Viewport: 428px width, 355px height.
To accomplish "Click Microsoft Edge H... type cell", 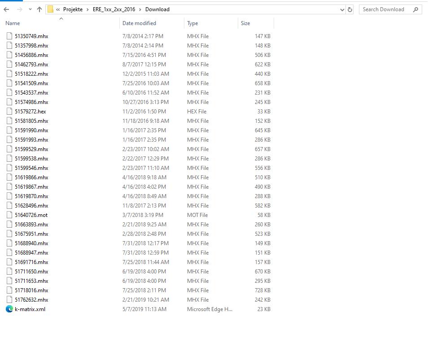I will (x=210, y=309).
